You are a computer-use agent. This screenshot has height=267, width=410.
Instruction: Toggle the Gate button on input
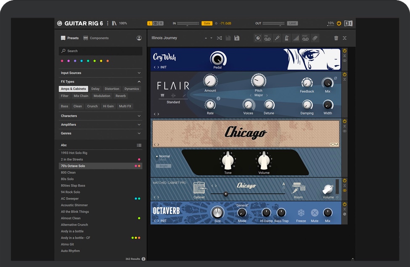point(207,24)
